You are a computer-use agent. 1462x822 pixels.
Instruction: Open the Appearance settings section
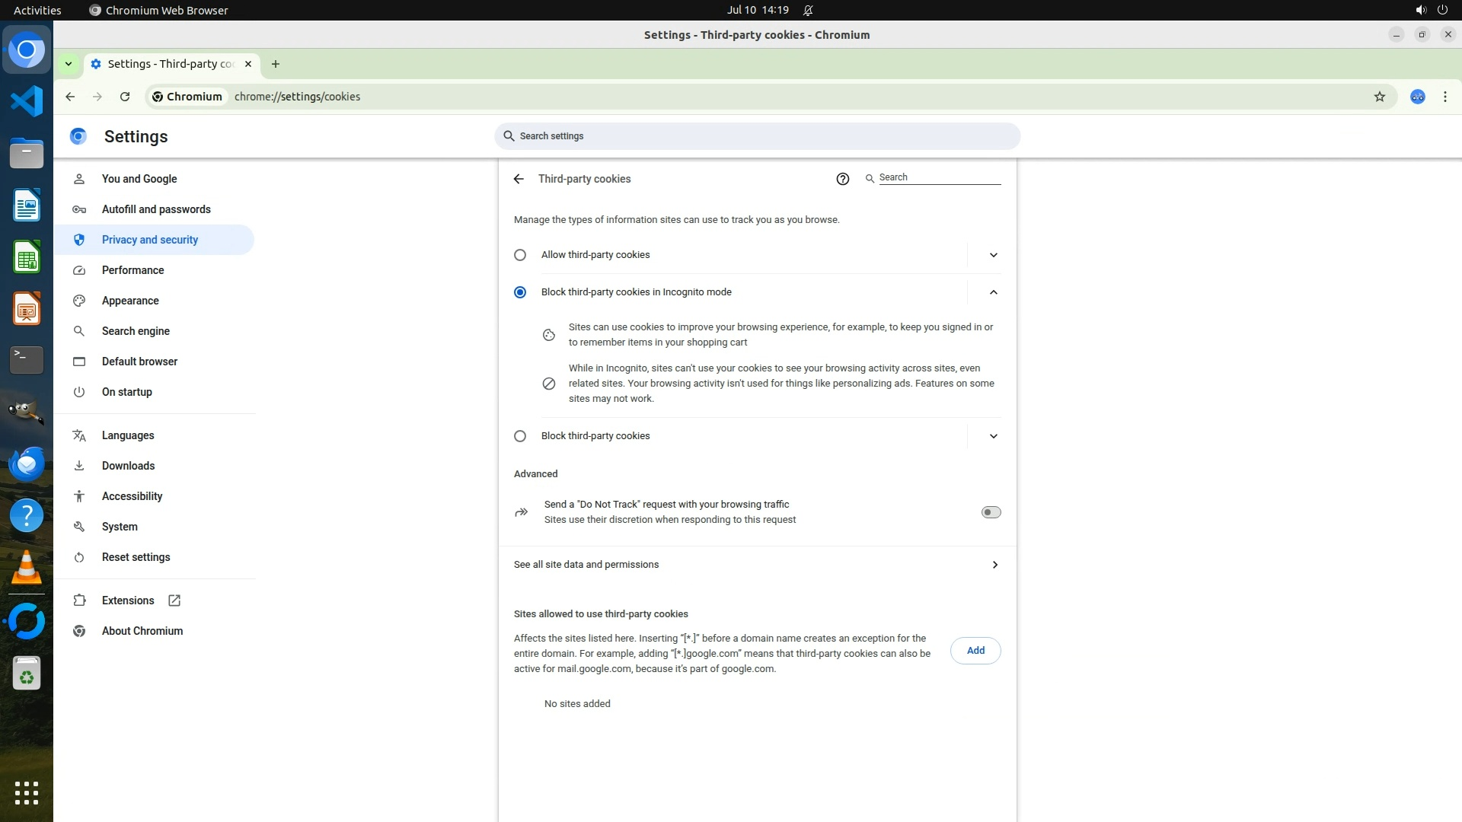tap(130, 301)
